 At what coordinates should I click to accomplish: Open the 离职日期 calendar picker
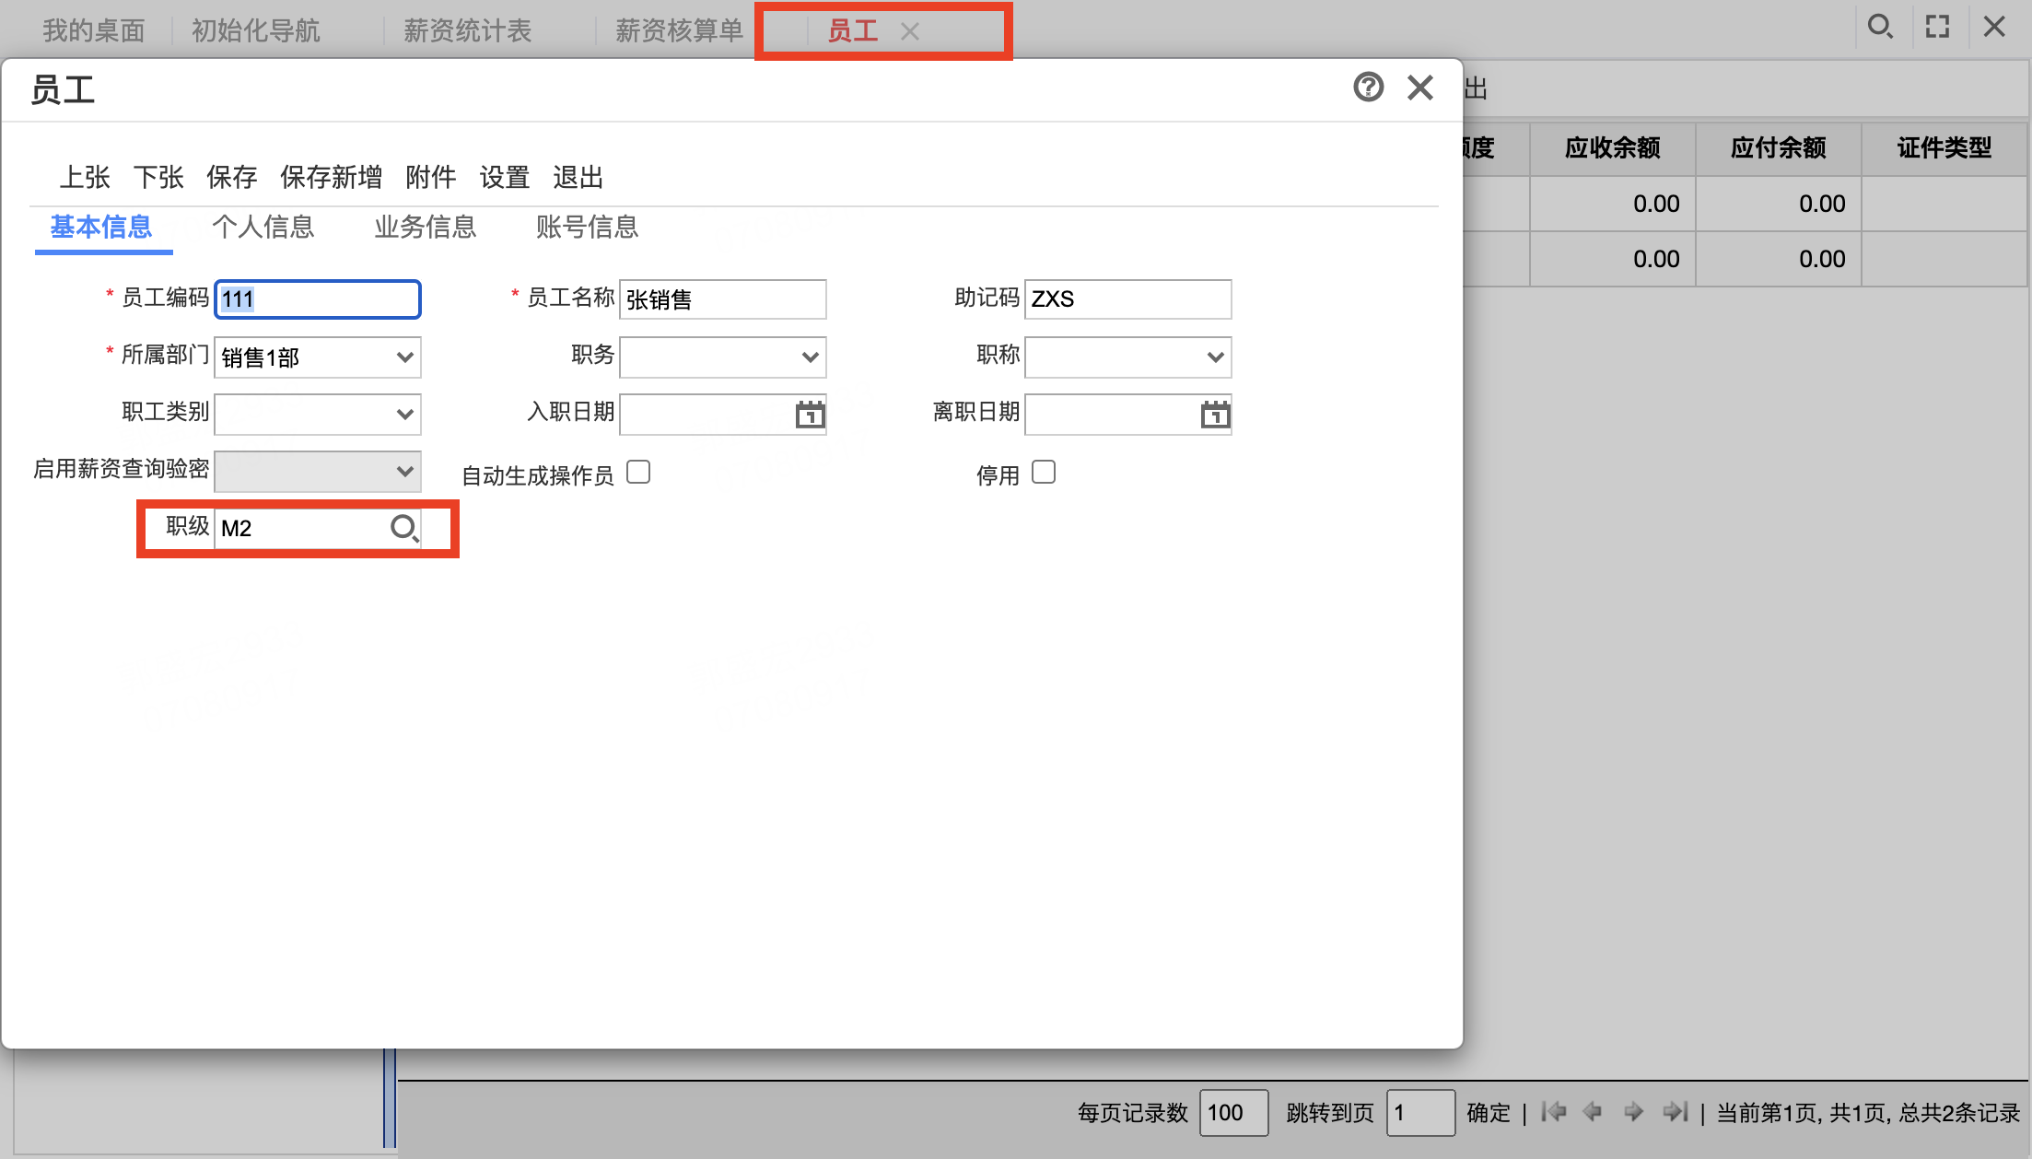pyautogui.click(x=1215, y=415)
